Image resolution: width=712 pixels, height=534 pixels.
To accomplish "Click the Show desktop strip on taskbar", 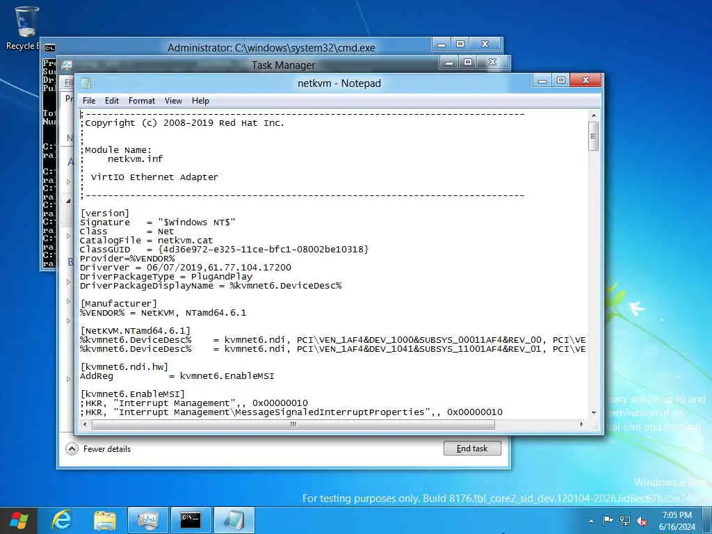I will pyautogui.click(x=708, y=520).
